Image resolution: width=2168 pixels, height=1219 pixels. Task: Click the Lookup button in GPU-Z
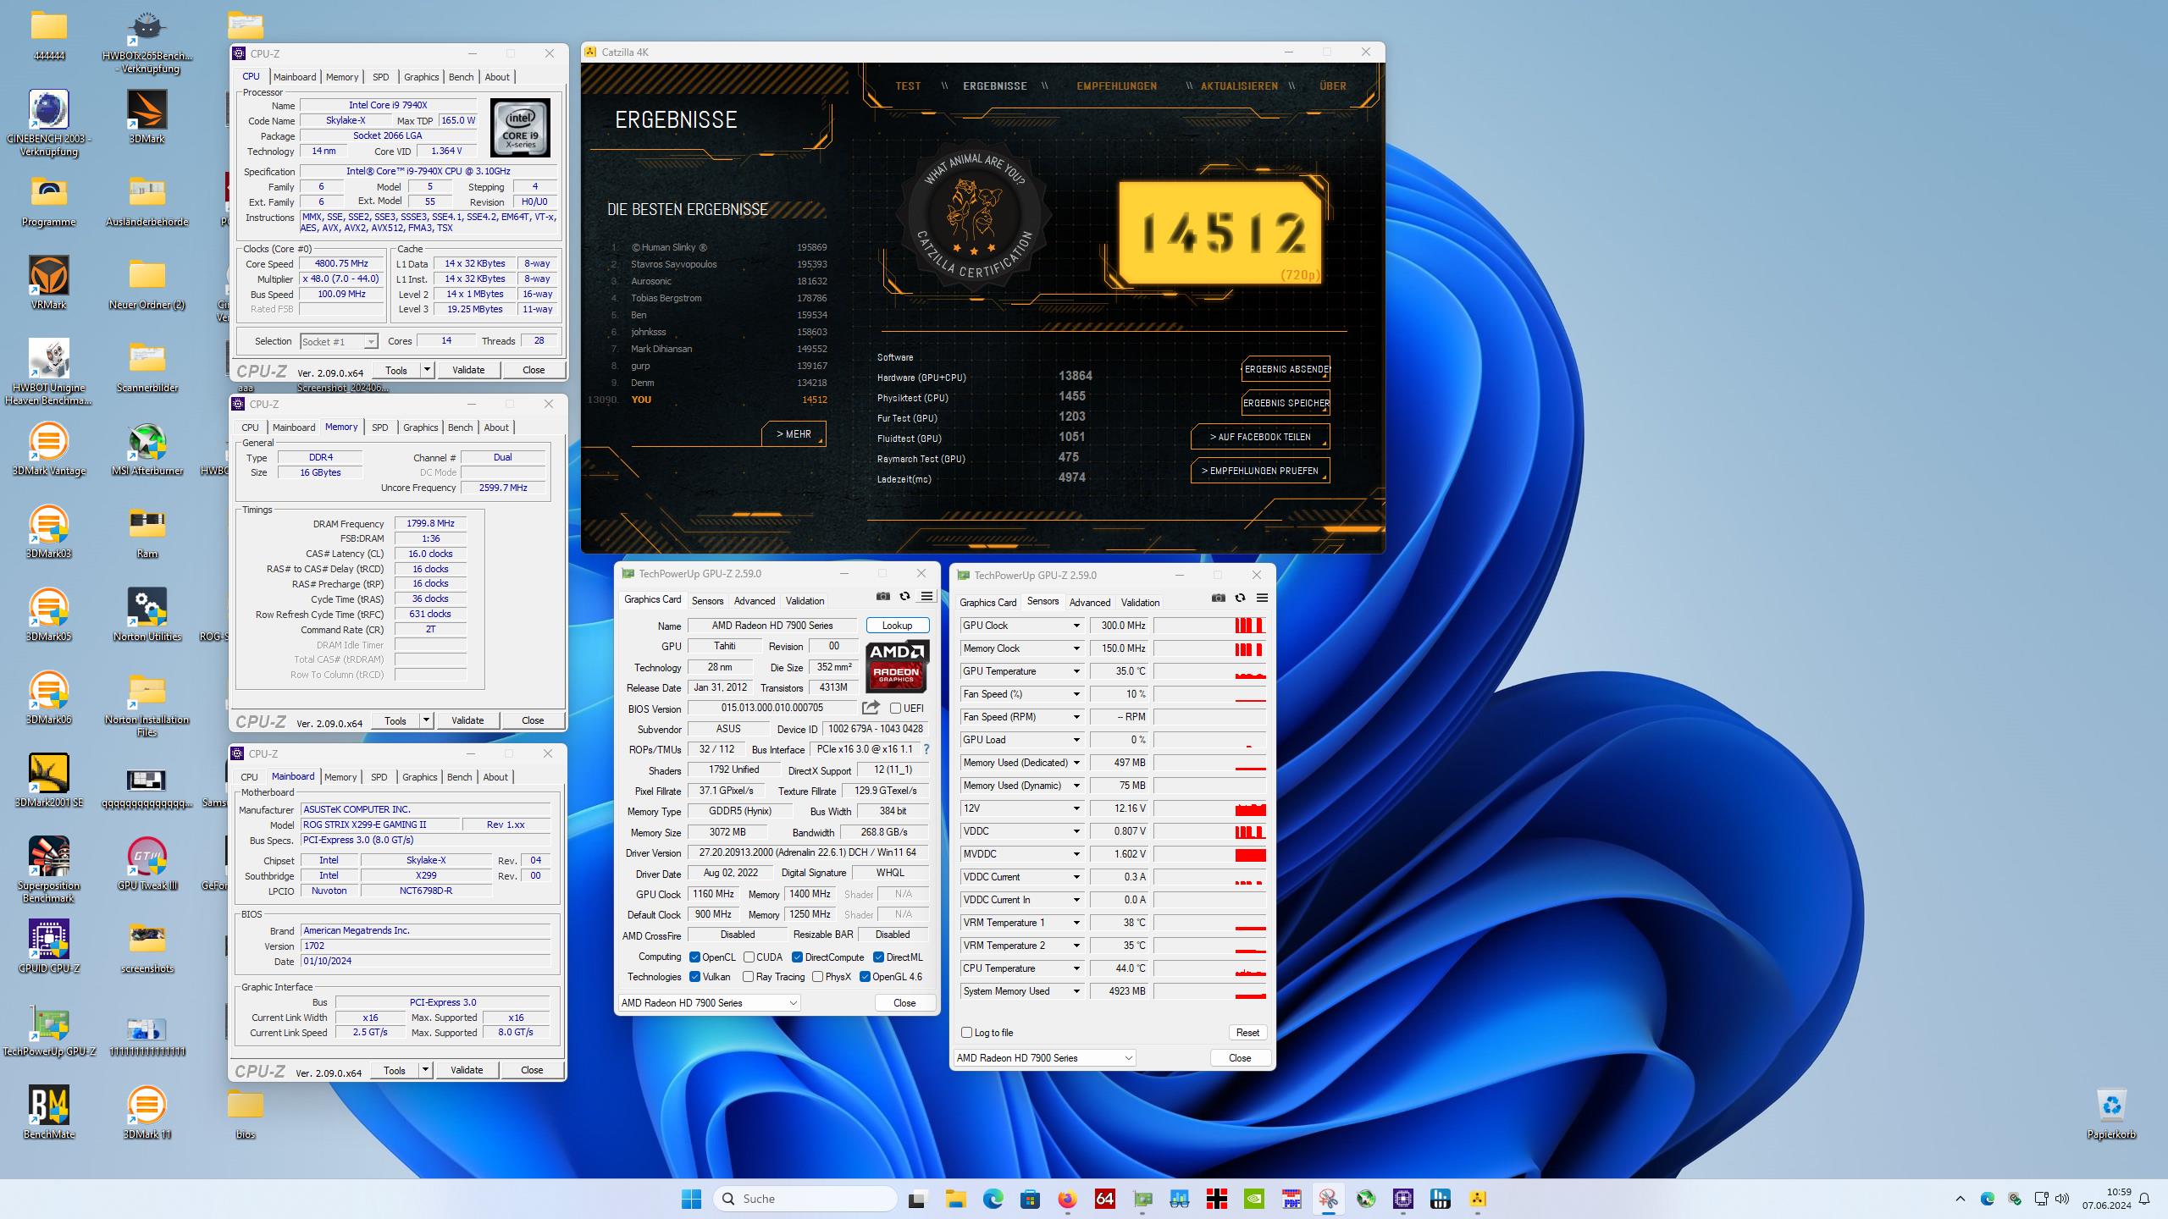898,626
